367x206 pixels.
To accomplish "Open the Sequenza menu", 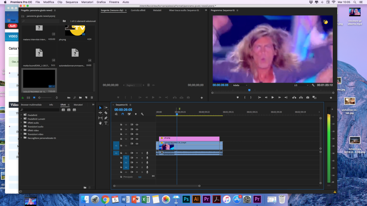I will pos(72,2).
